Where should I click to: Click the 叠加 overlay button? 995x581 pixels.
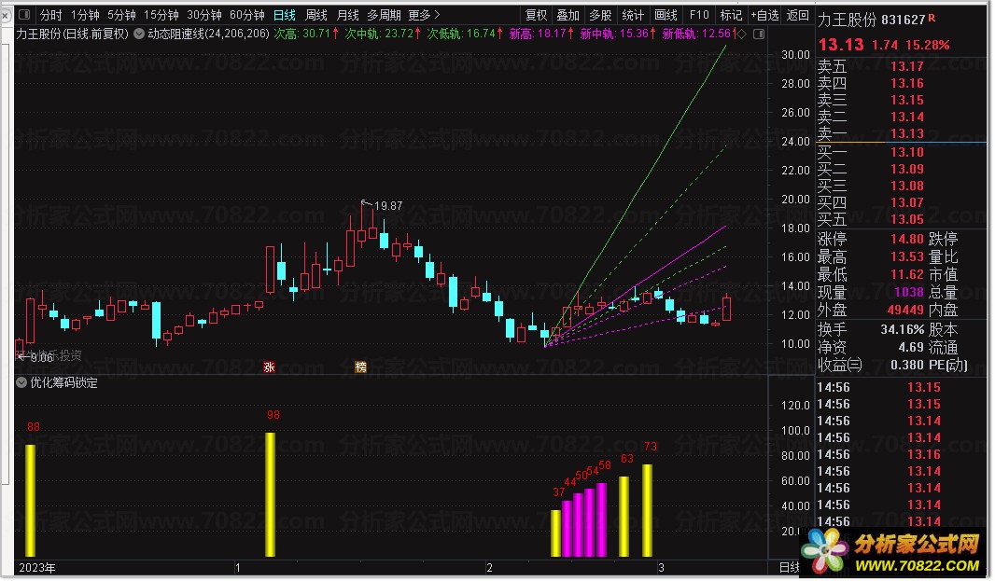coord(568,15)
